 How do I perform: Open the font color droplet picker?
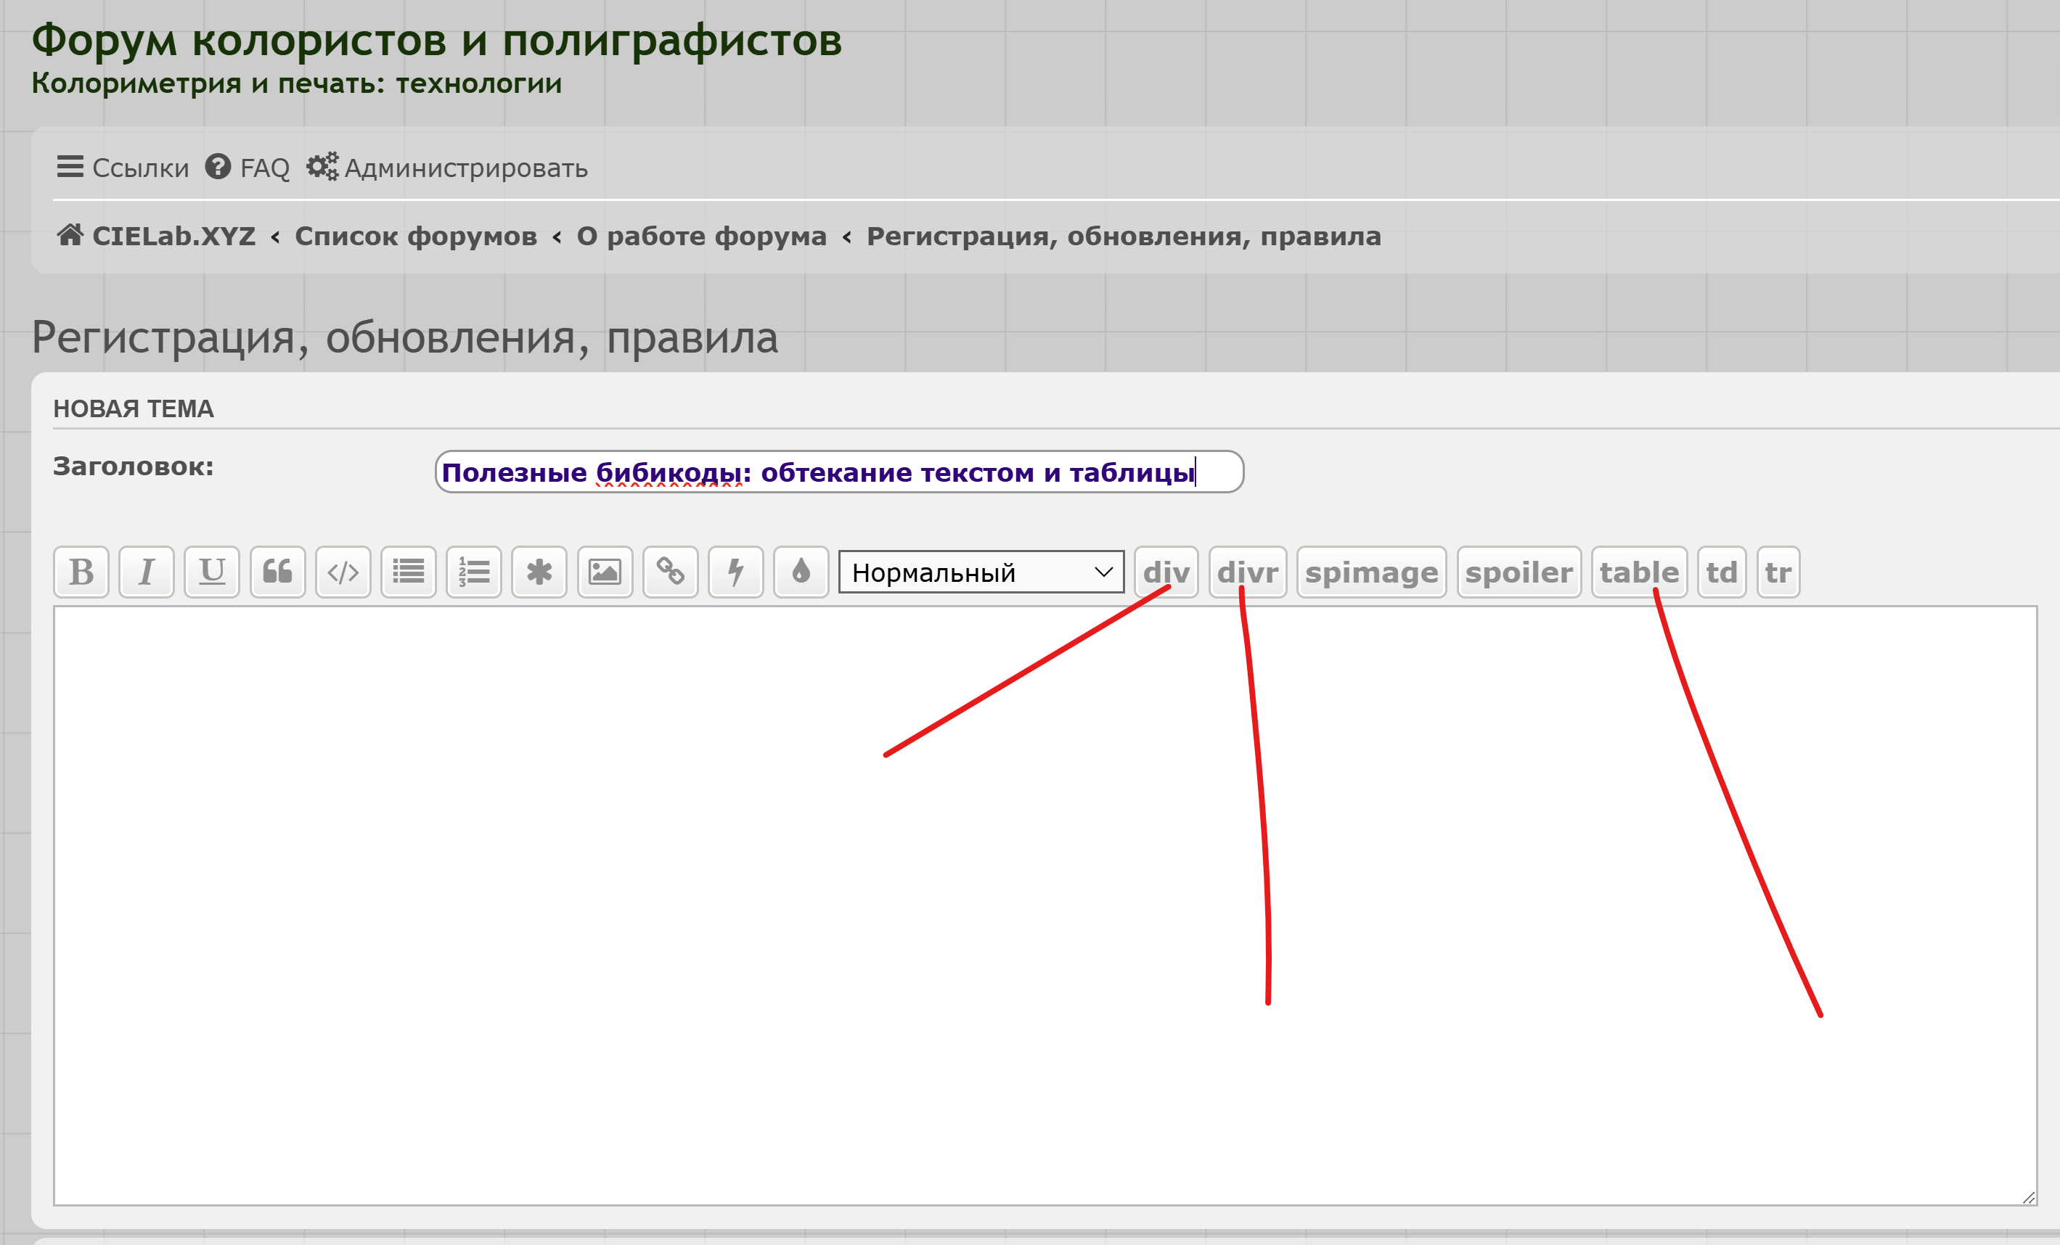[801, 572]
